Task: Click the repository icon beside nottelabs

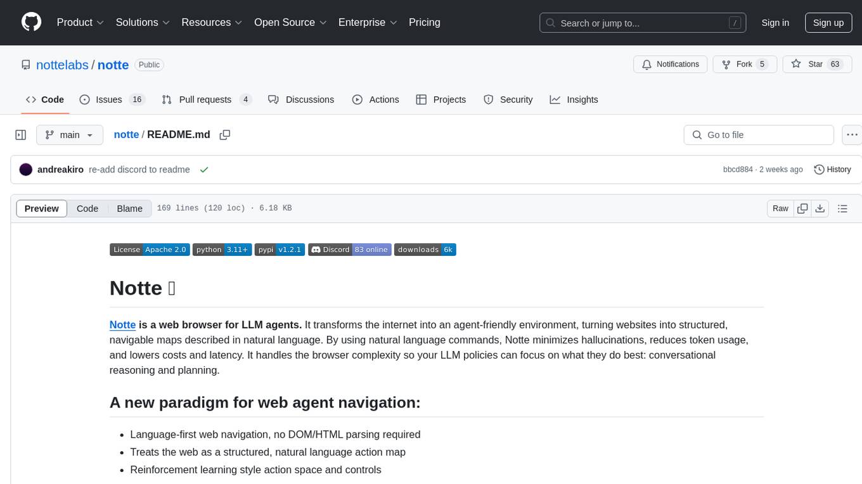Action: pos(26,65)
